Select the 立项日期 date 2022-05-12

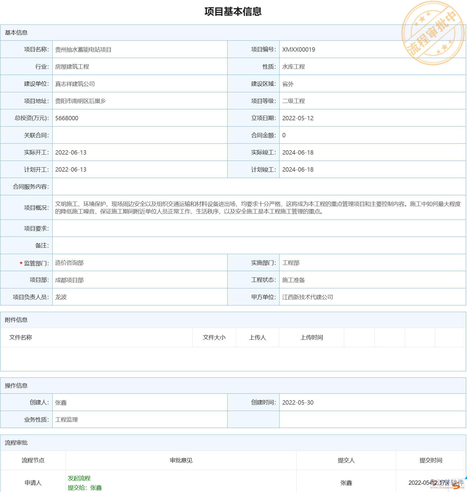(298, 118)
